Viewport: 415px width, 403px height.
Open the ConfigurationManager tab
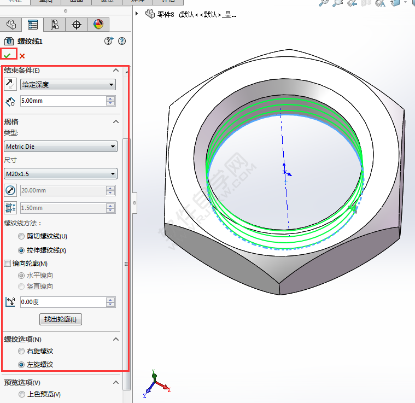click(x=54, y=25)
